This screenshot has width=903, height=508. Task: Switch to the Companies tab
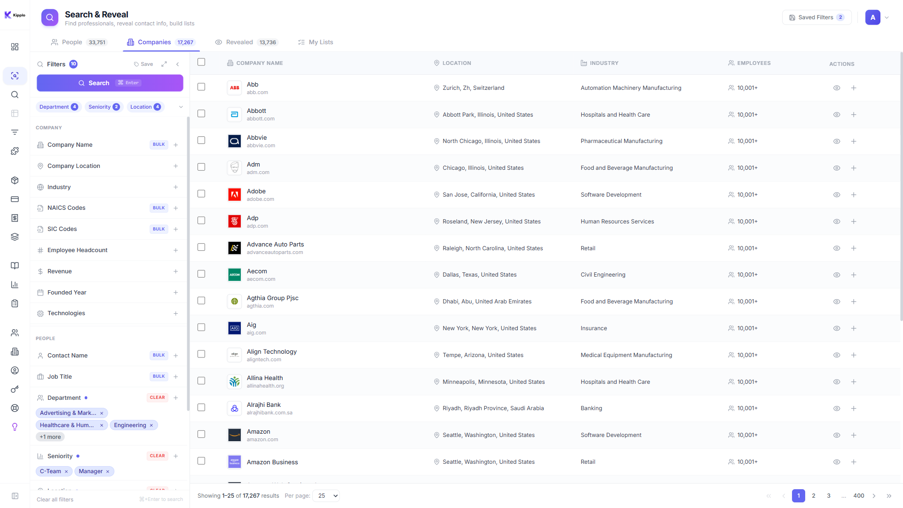[161, 42]
